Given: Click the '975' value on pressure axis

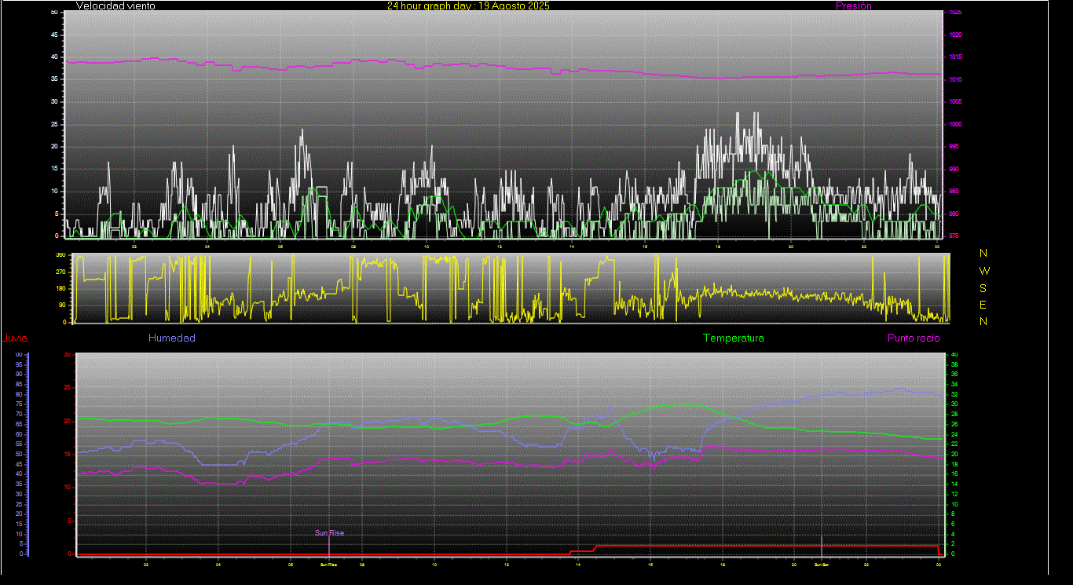Looking at the screenshot, I should (954, 236).
